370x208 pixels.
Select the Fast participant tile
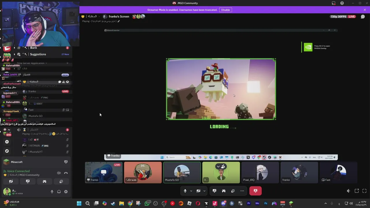point(338,172)
